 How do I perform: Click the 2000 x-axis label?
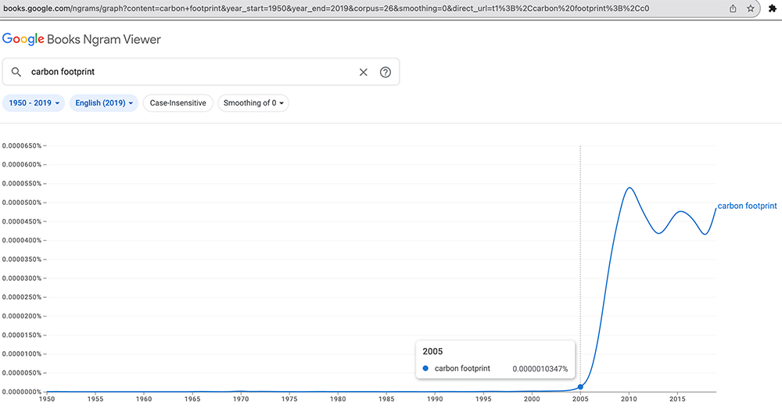click(x=532, y=399)
